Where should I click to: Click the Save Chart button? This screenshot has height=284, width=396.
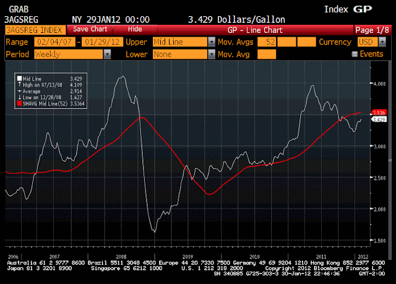pos(90,29)
